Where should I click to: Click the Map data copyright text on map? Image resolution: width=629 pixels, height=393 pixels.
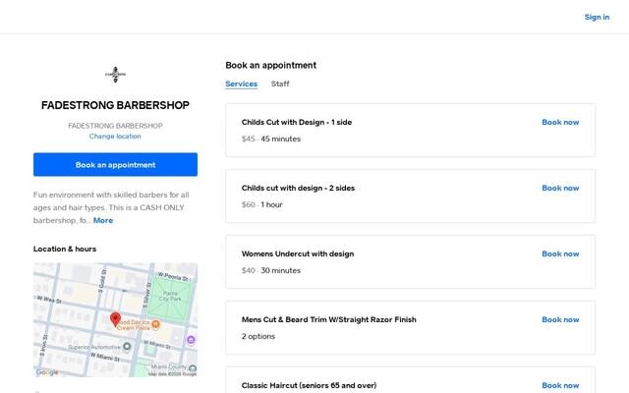(173, 374)
